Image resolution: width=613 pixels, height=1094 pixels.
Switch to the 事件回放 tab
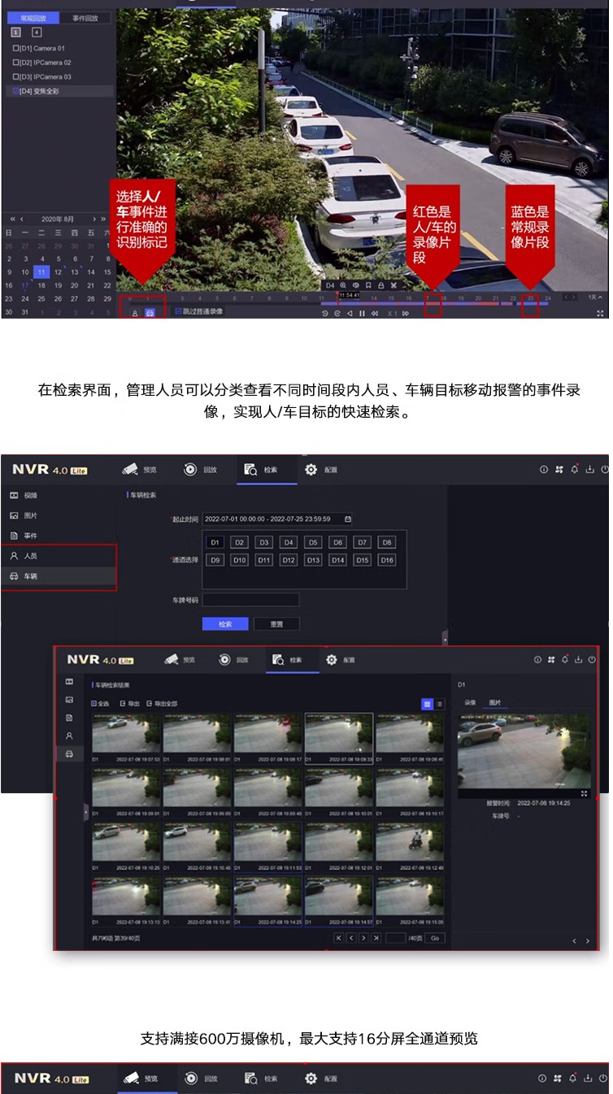pos(85,17)
